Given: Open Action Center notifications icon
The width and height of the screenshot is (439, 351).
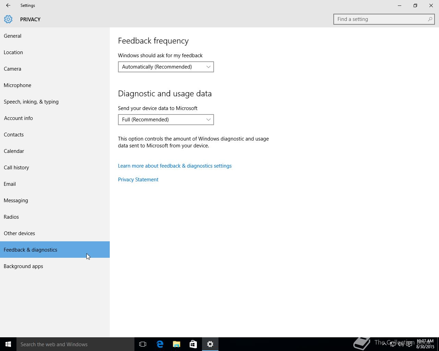Looking at the screenshot, I should click(x=409, y=344).
